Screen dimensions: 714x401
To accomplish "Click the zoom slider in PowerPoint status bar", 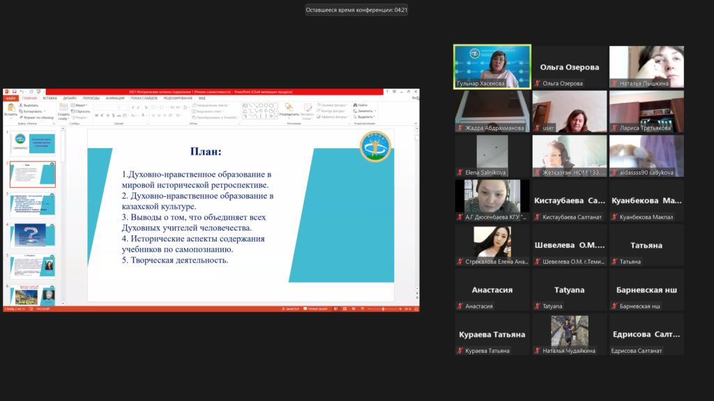I will (383, 308).
